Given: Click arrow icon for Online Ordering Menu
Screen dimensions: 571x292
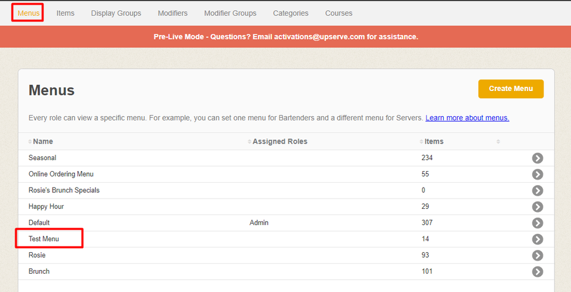Looking at the screenshot, I should pos(537,174).
